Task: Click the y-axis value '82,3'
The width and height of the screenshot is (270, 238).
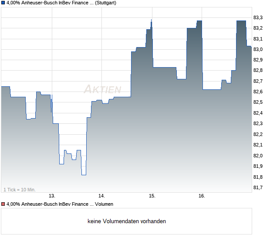Action: coord(258,123)
